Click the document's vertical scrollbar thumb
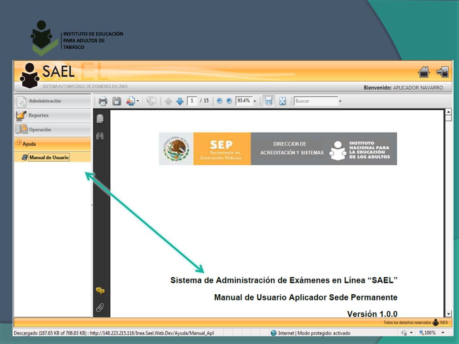 [448, 118]
